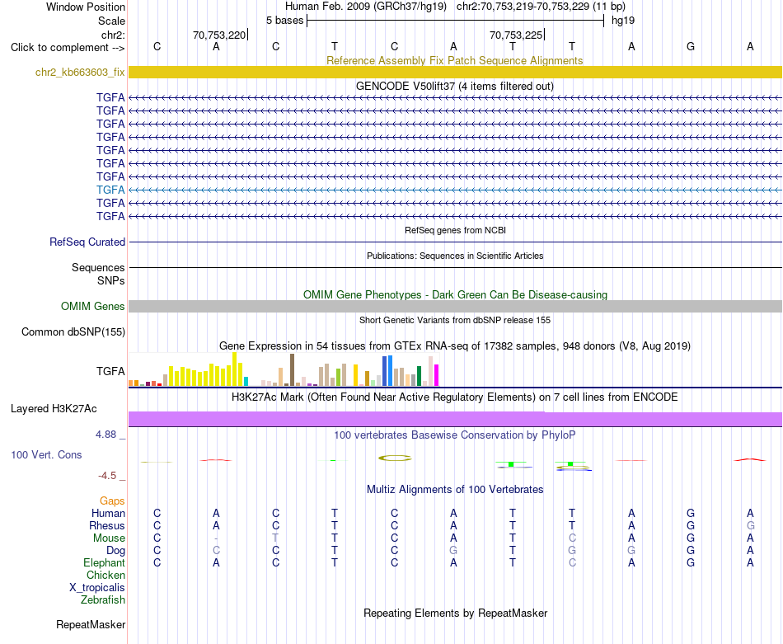Click the 100 Vert. Cons label
Image resolution: width=783 pixels, height=644 pixels.
pos(46,454)
